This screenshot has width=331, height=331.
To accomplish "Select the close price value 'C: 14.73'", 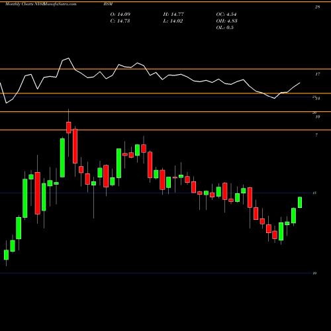I will pos(120,21).
